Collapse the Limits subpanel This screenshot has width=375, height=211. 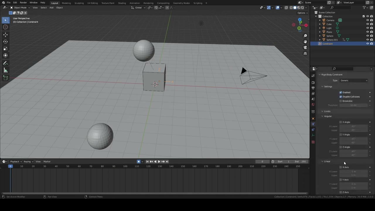(322, 111)
